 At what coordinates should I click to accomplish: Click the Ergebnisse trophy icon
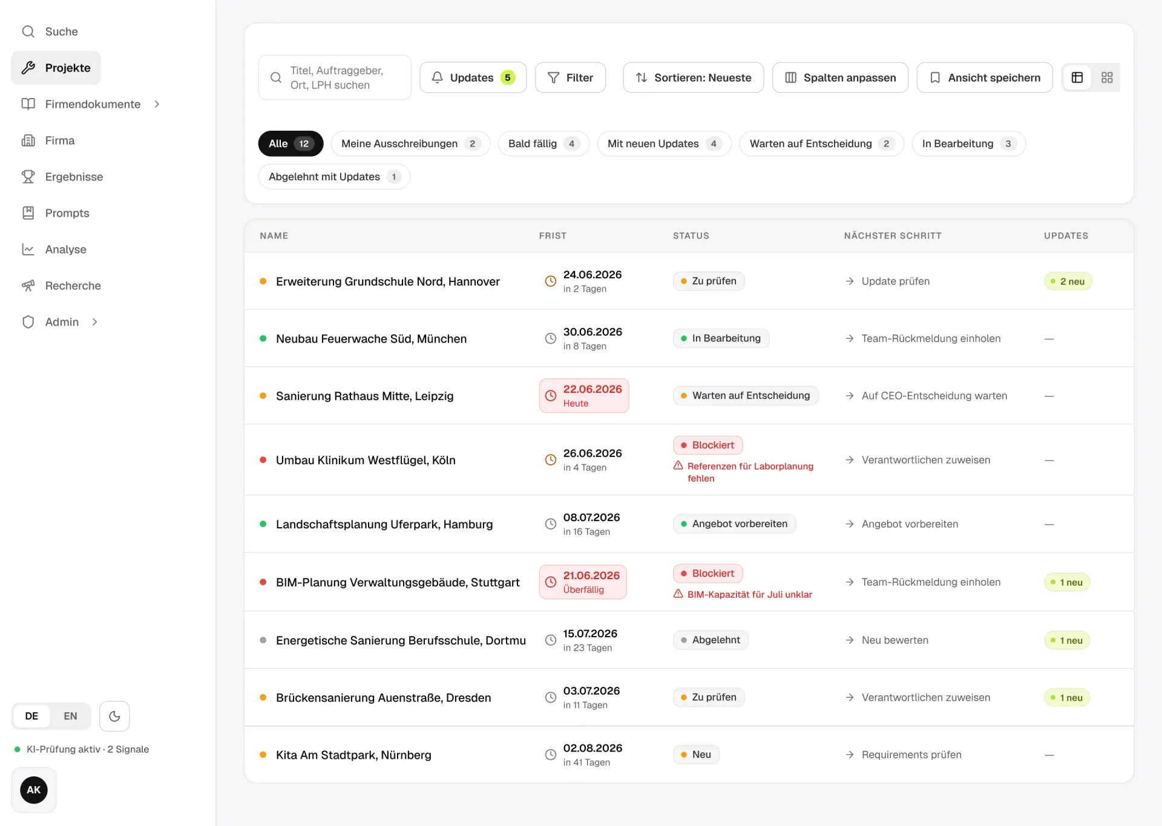28,177
